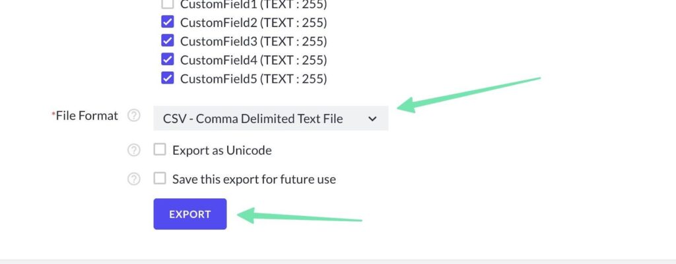
Task: Uncheck the CustomField2 checkbox
Action: [168, 22]
